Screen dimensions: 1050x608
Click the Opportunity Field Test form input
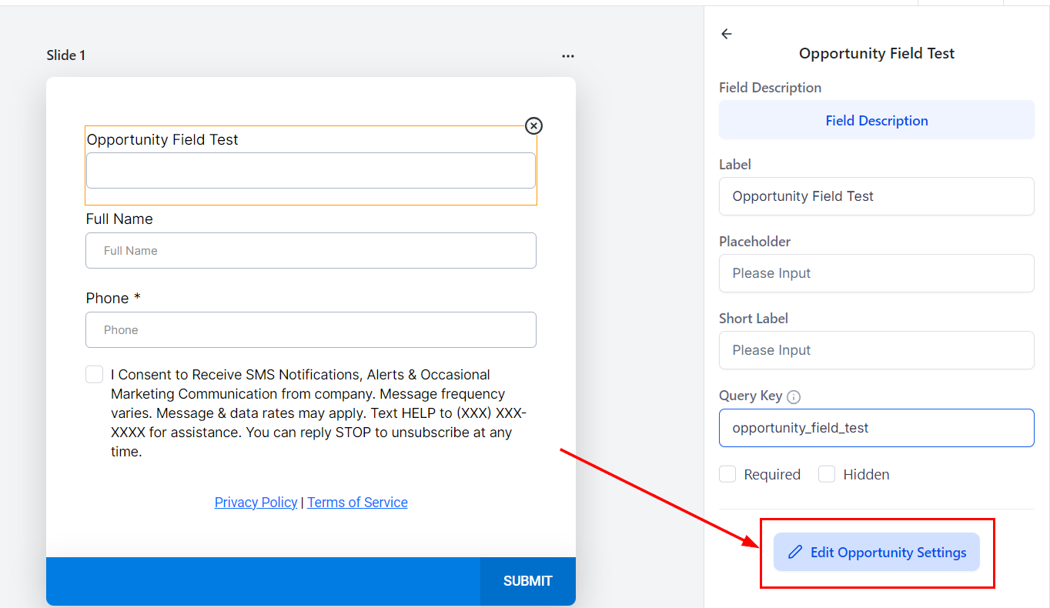tap(311, 170)
